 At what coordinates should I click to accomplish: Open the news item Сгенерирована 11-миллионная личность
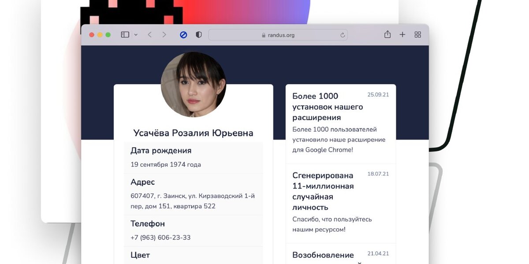point(341,204)
